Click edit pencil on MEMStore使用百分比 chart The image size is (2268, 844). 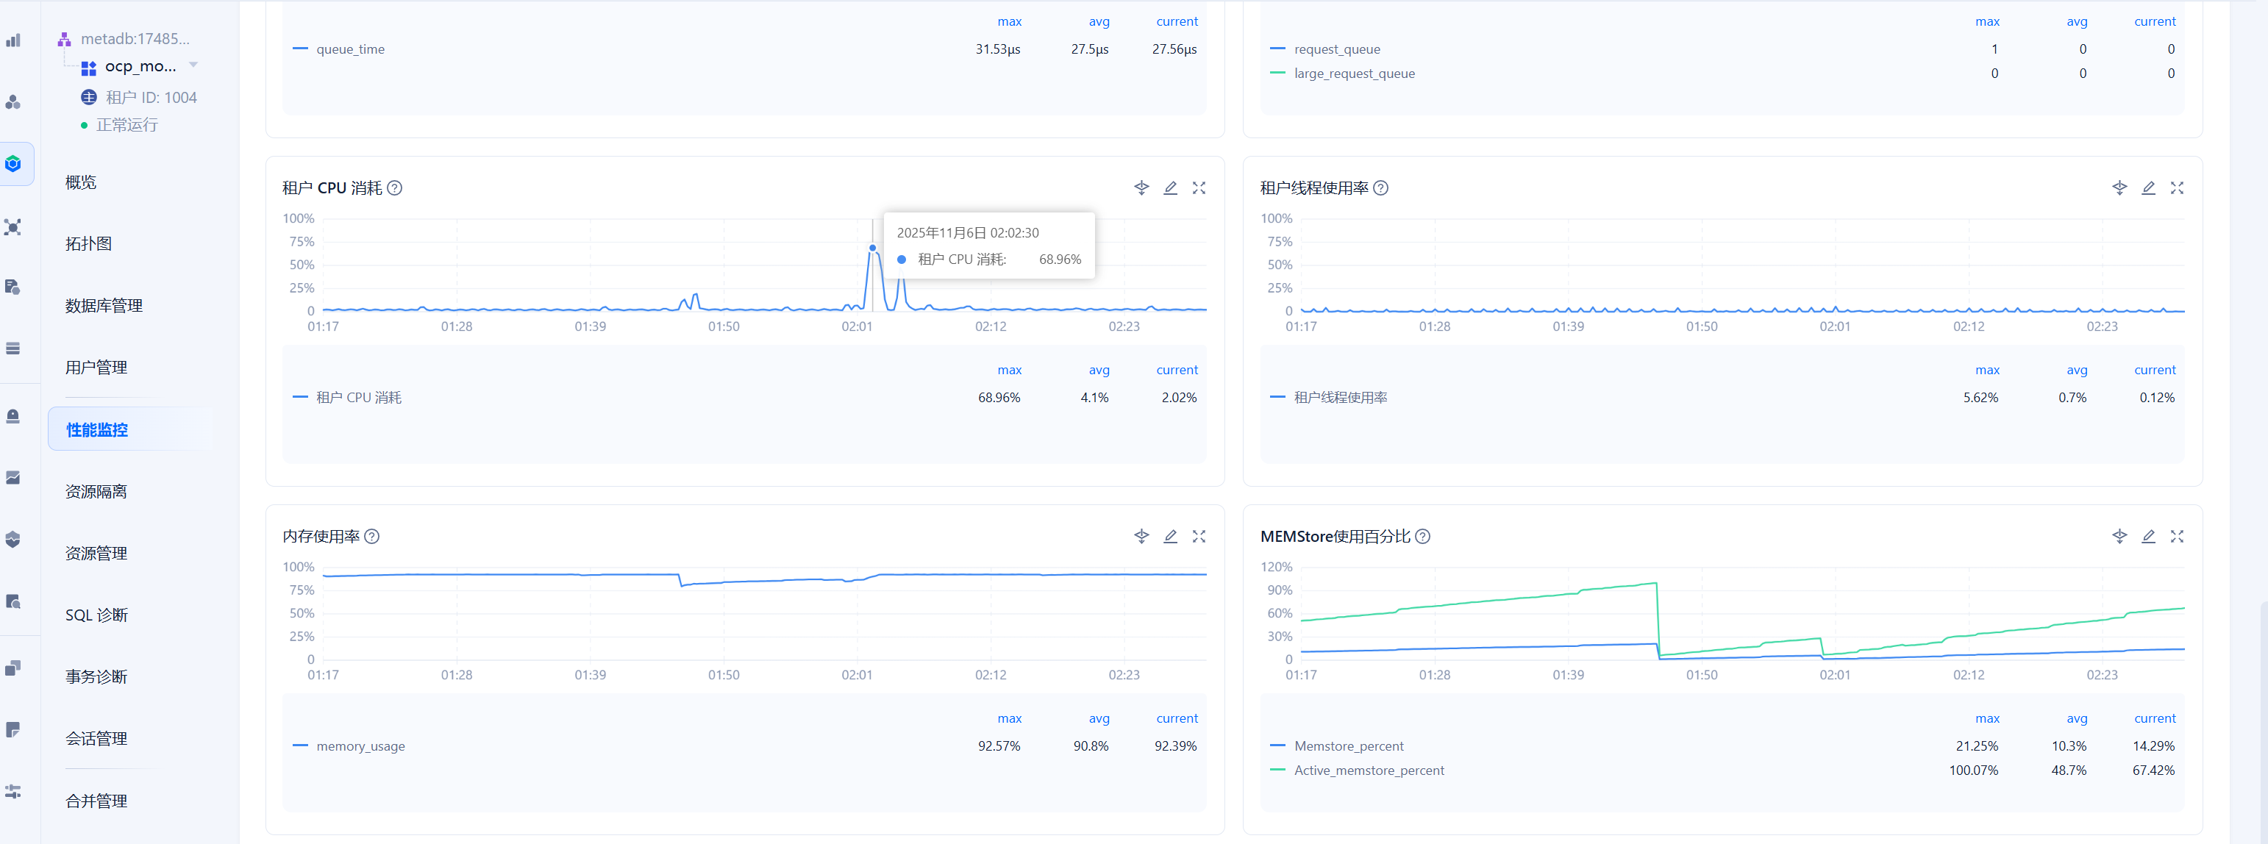coord(2147,537)
